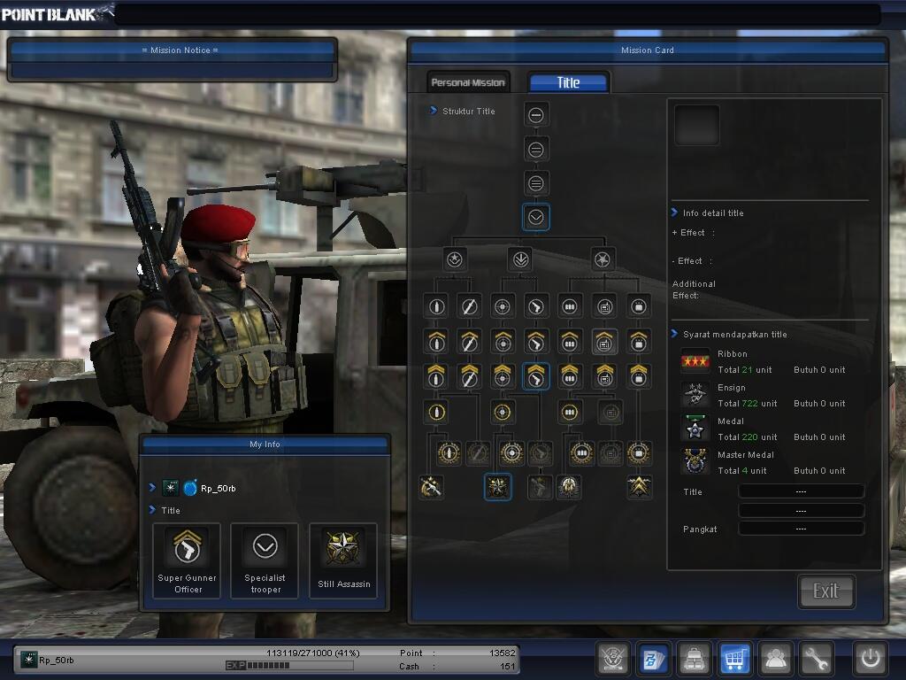The width and height of the screenshot is (906, 680).
Task: Select the highlighted star assassin title in the tree
Action: point(497,487)
